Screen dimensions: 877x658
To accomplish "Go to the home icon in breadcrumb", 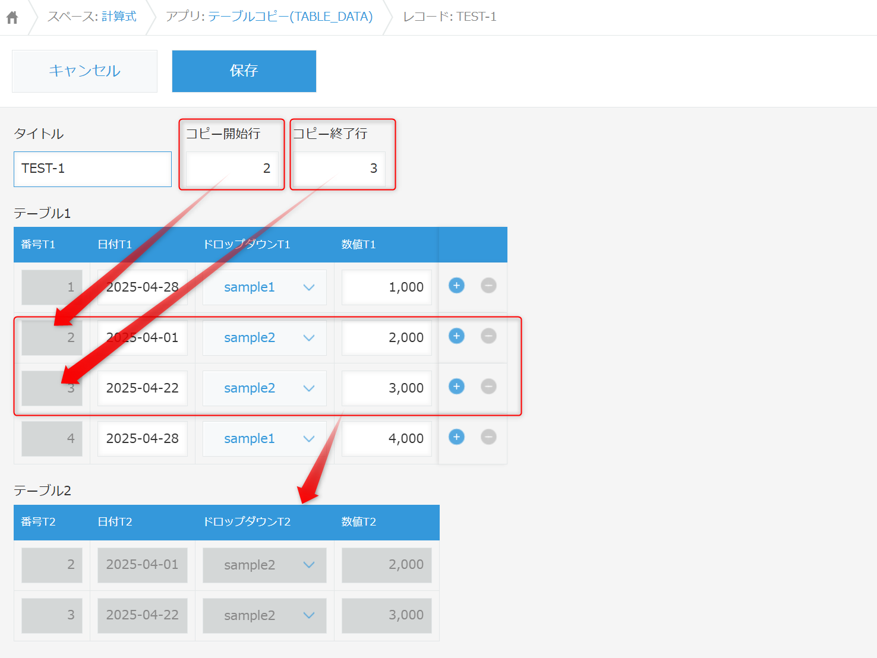I will 12,18.
